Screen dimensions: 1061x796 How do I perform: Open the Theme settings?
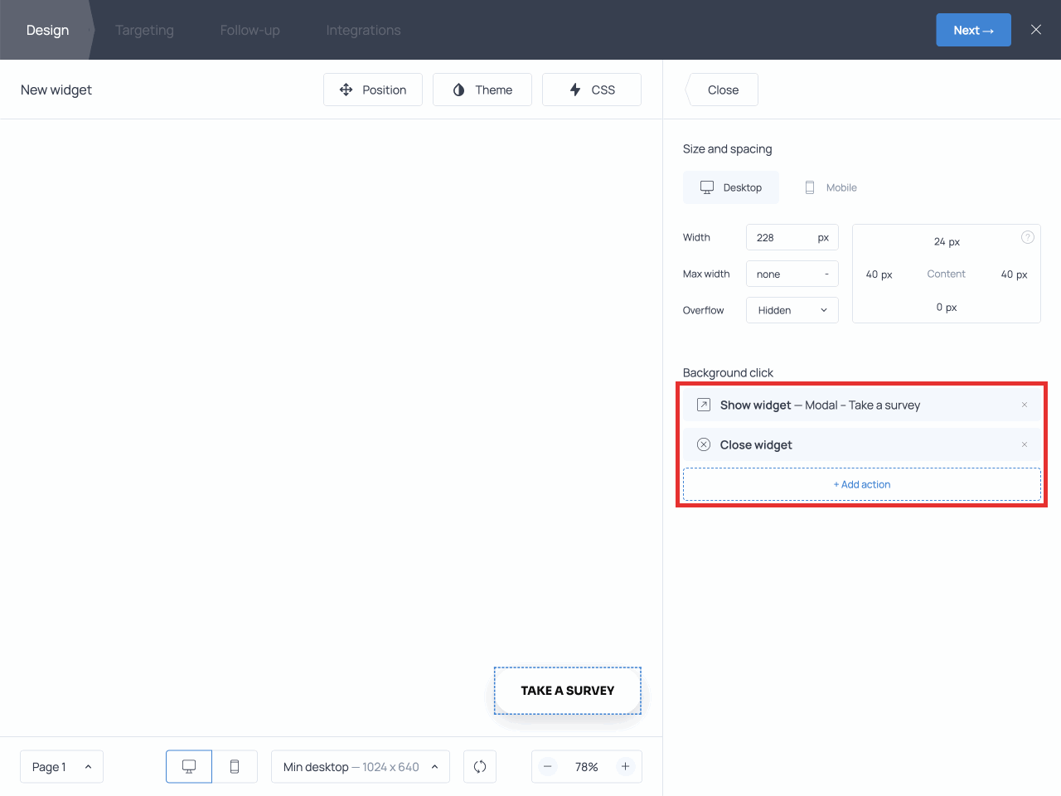point(482,90)
